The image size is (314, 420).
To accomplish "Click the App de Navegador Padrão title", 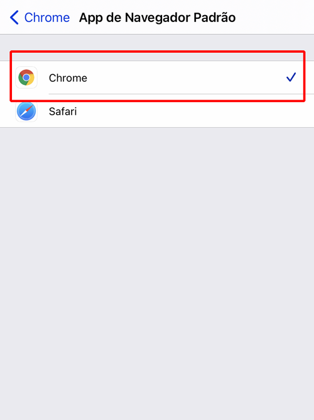I will [x=158, y=18].
